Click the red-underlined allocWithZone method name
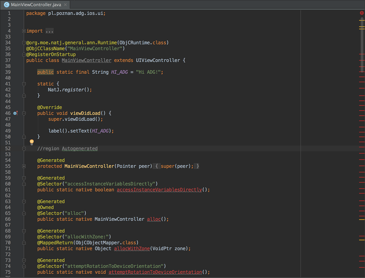 pos(132,249)
